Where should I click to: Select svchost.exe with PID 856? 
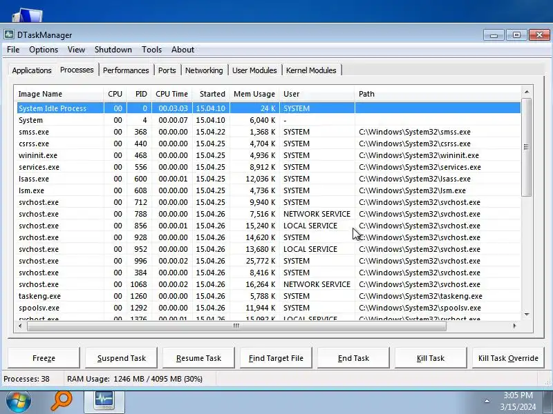point(268,226)
